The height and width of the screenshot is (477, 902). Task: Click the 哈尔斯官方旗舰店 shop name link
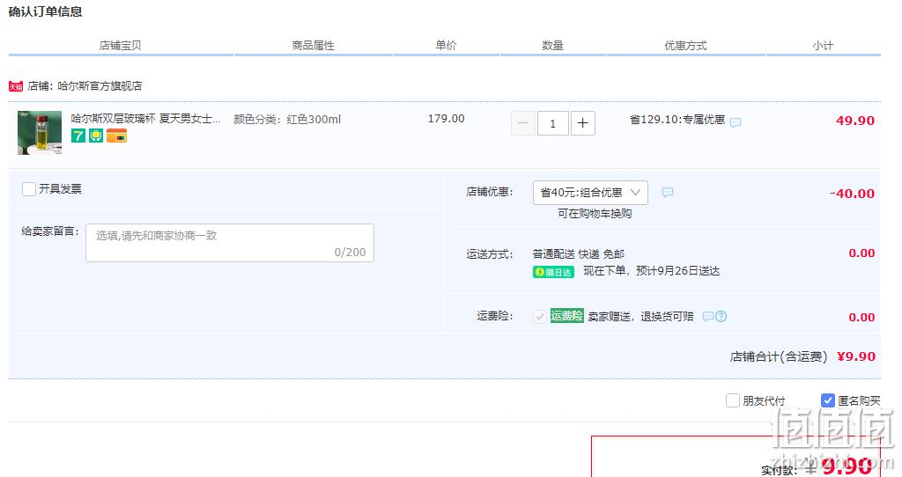[100, 86]
